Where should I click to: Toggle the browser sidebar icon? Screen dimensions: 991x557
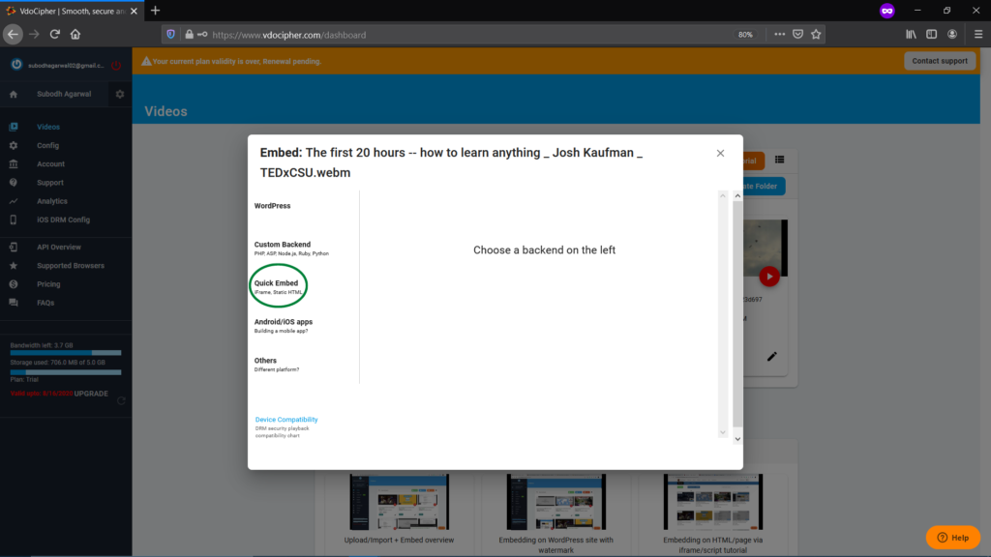(932, 34)
